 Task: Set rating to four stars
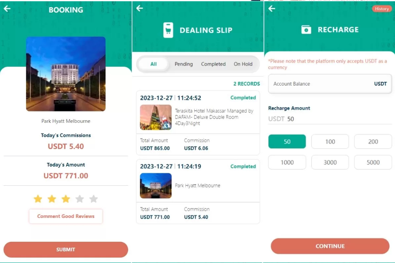80,199
